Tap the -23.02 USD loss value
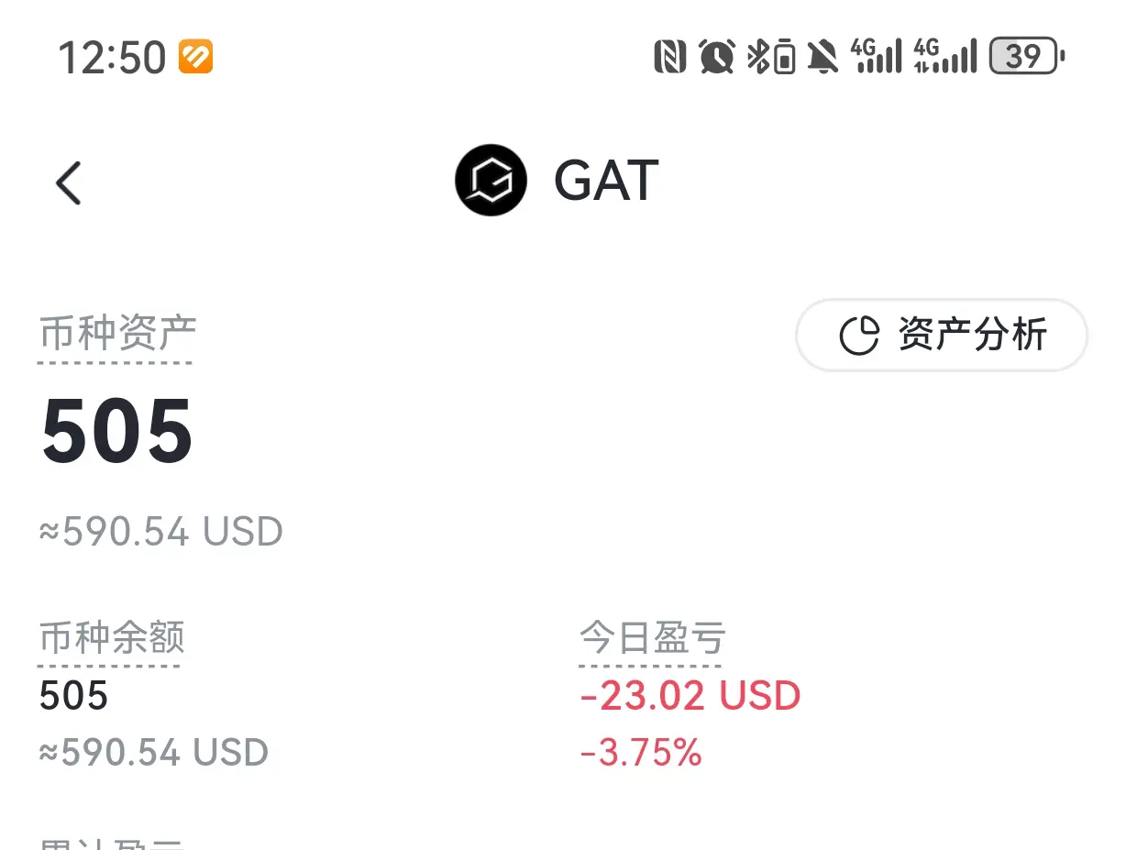 (690, 697)
